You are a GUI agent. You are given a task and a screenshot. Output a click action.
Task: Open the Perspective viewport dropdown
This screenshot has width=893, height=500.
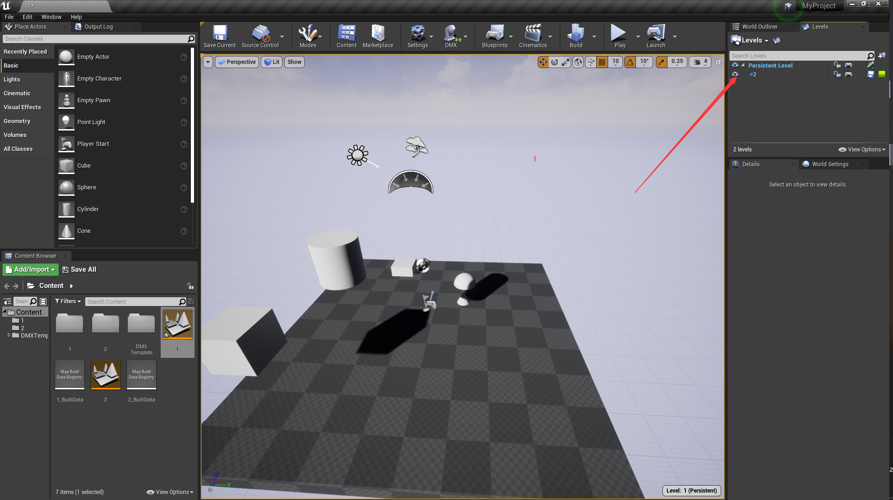[x=237, y=62]
